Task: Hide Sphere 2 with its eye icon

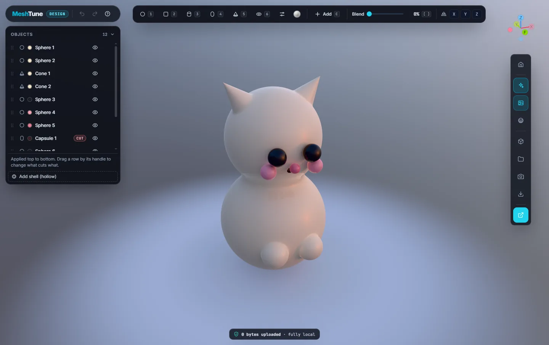Action: click(95, 61)
